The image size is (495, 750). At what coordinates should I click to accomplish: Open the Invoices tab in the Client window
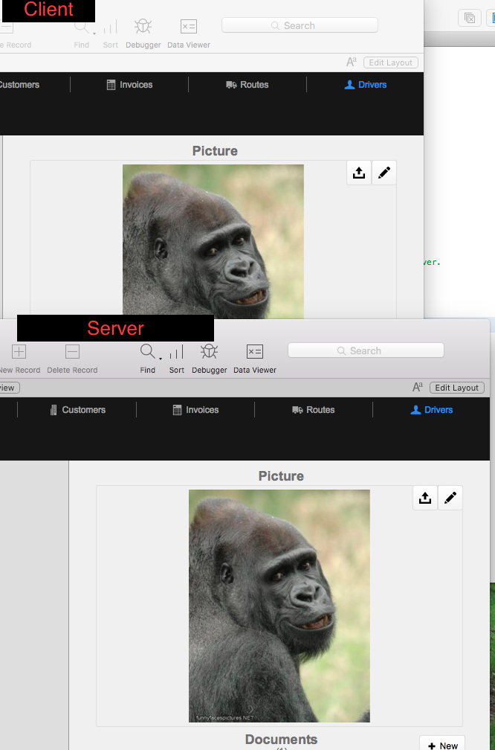click(x=129, y=85)
